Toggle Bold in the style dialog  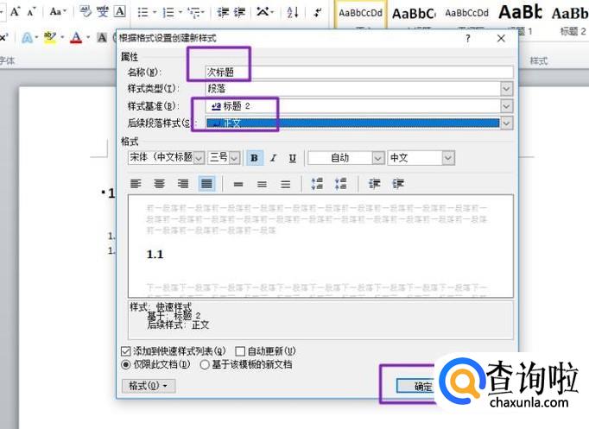click(255, 158)
